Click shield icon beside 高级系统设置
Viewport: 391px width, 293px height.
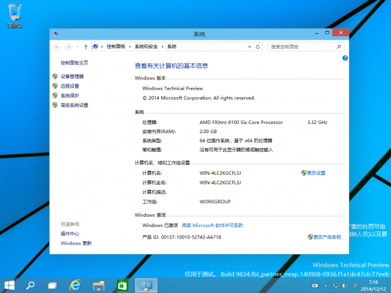click(x=55, y=105)
